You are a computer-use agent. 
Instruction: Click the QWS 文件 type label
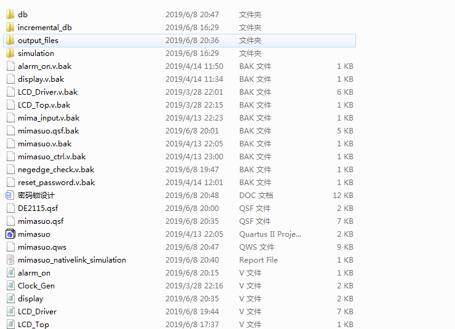pos(256,247)
